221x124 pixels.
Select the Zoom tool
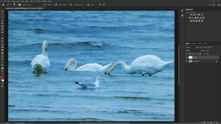coord(2,71)
